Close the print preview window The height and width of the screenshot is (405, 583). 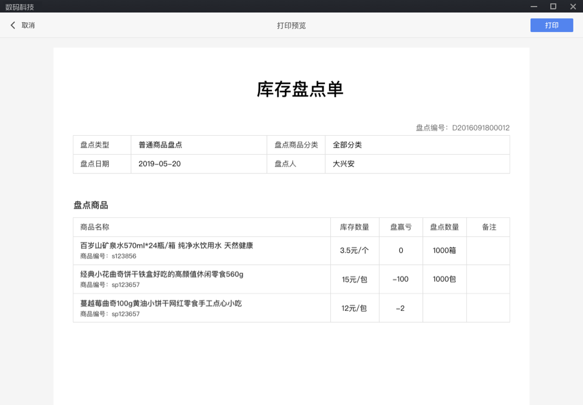click(572, 7)
